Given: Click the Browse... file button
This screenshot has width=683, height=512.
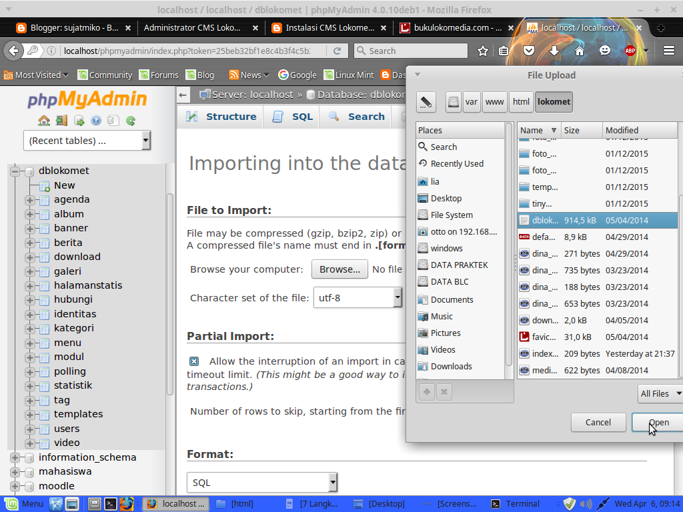Looking at the screenshot, I should point(339,269).
